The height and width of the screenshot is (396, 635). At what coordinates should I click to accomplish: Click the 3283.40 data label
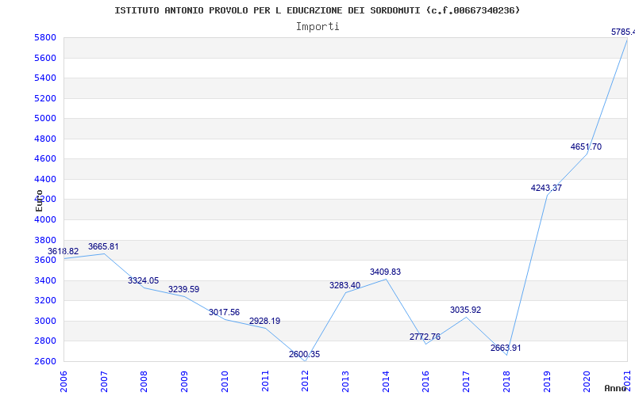point(344,286)
